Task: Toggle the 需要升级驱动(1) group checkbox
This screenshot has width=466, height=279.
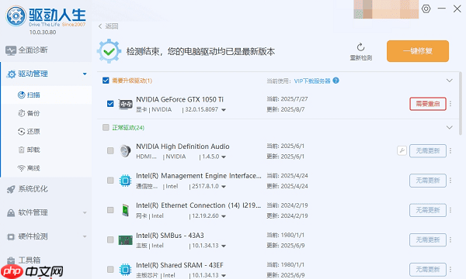Action: pos(106,81)
